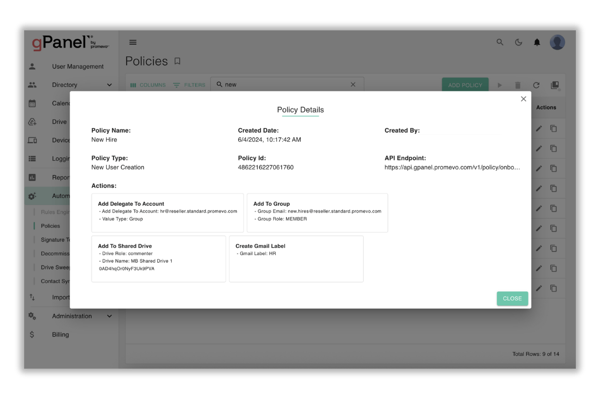Click the ADD POLICY button

pyautogui.click(x=465, y=85)
